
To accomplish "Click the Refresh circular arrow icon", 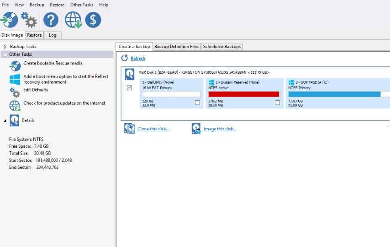I will point(124,58).
